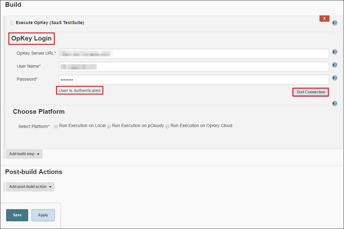
Task: Open help icon beside Password field
Action: pos(335,78)
